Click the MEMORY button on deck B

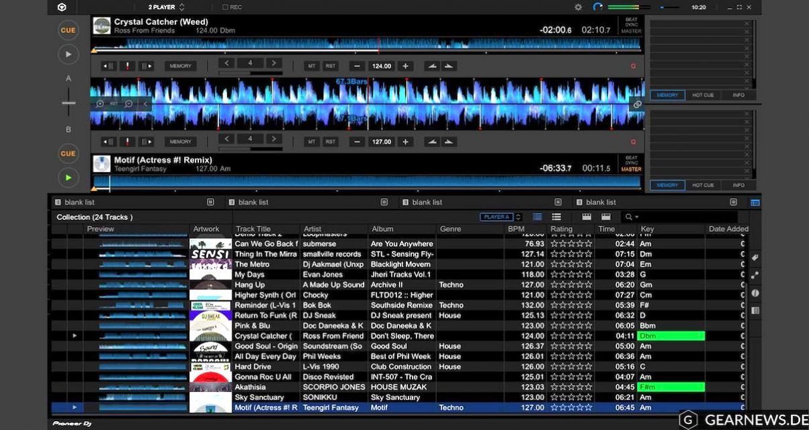click(180, 142)
